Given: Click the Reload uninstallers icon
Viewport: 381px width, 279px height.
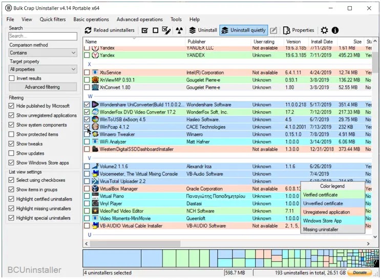Looking at the screenshot, I should click(88, 30).
